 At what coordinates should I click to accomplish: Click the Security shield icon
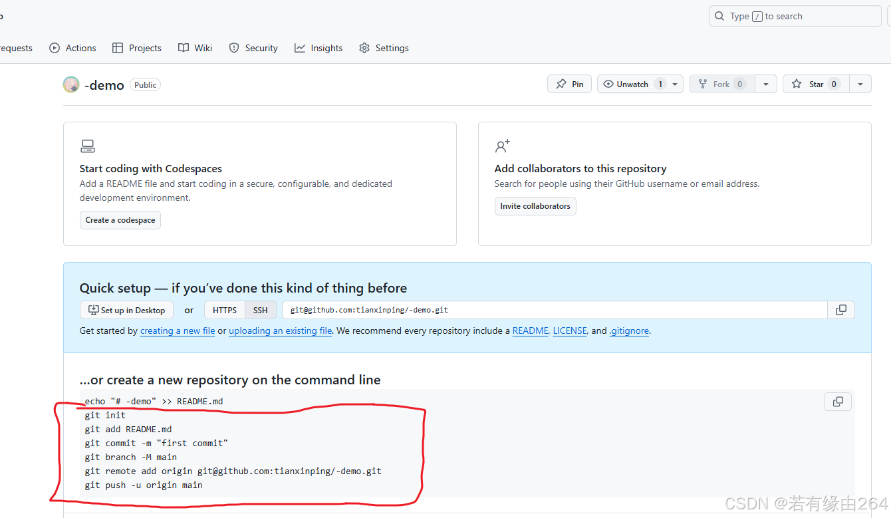pos(234,48)
